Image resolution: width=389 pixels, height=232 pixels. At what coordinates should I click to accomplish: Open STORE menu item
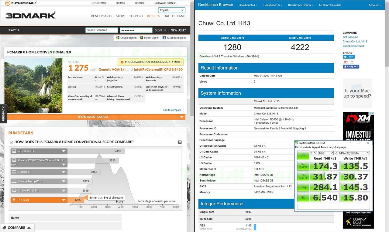pyautogui.click(x=121, y=16)
